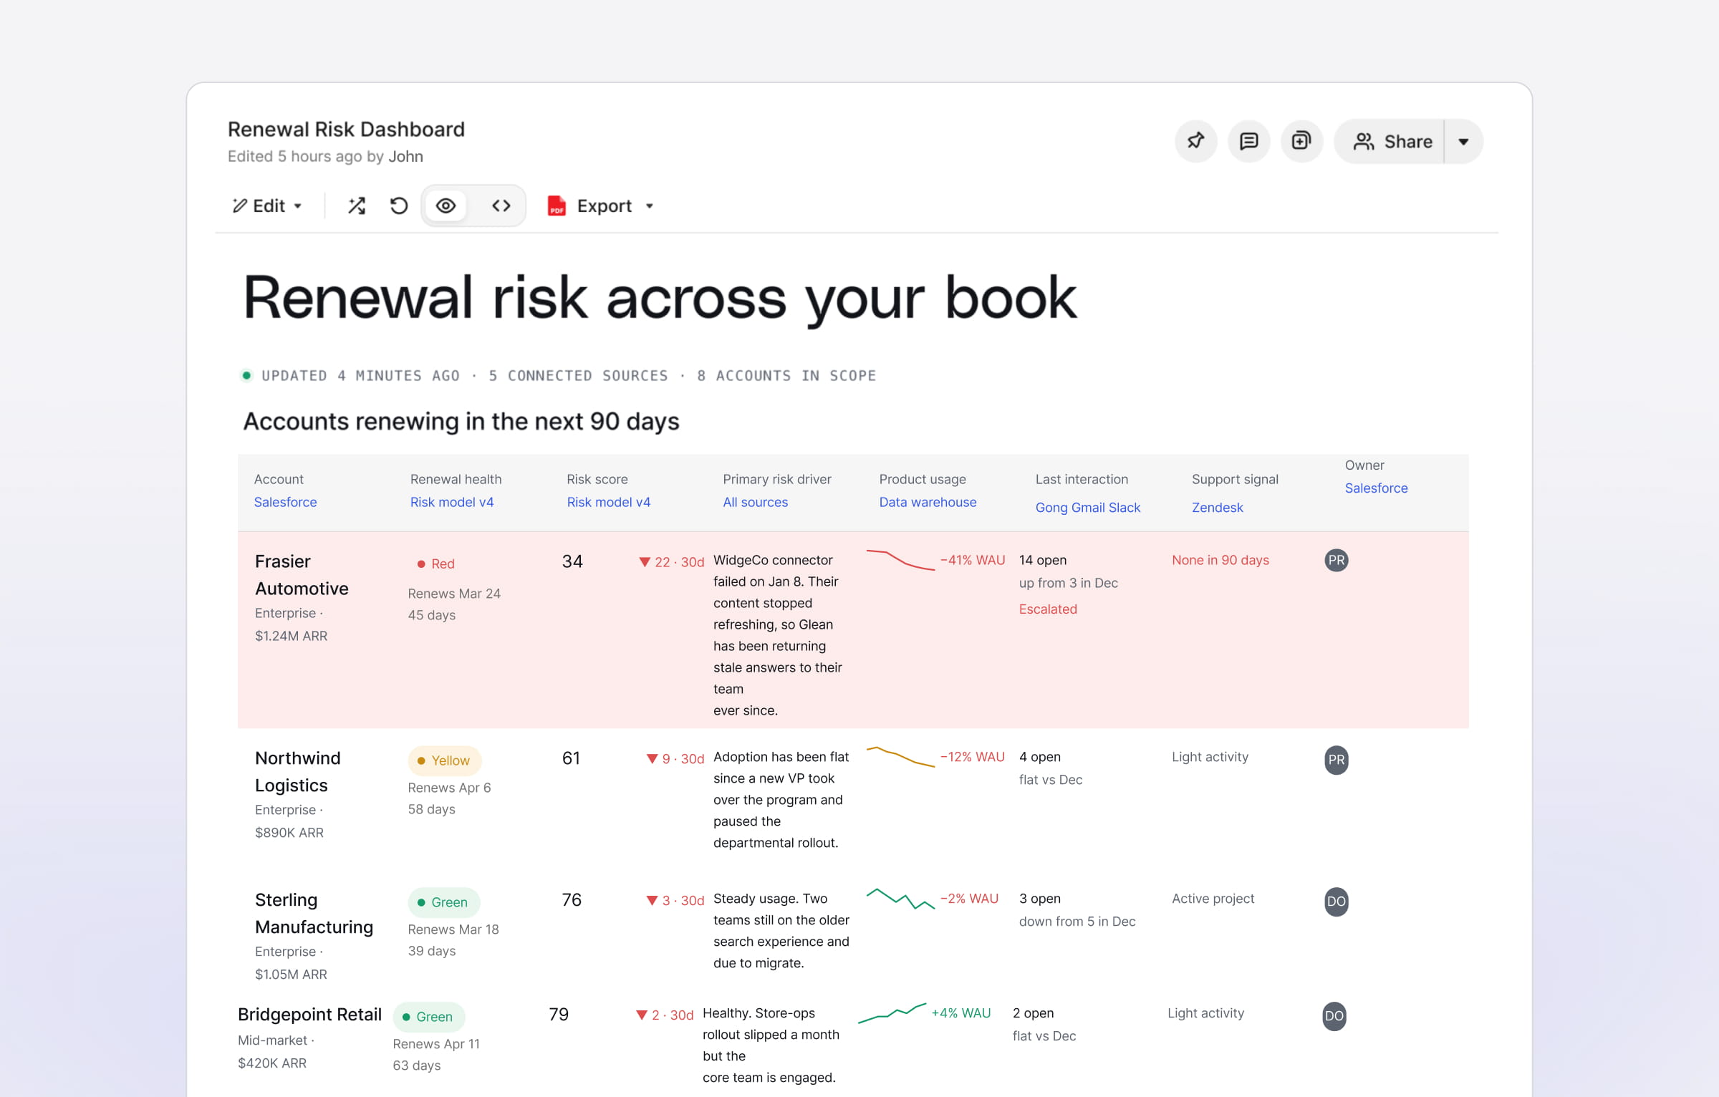Screen dimensions: 1719x1097
Task: Click the Red health badge
Action: (436, 564)
